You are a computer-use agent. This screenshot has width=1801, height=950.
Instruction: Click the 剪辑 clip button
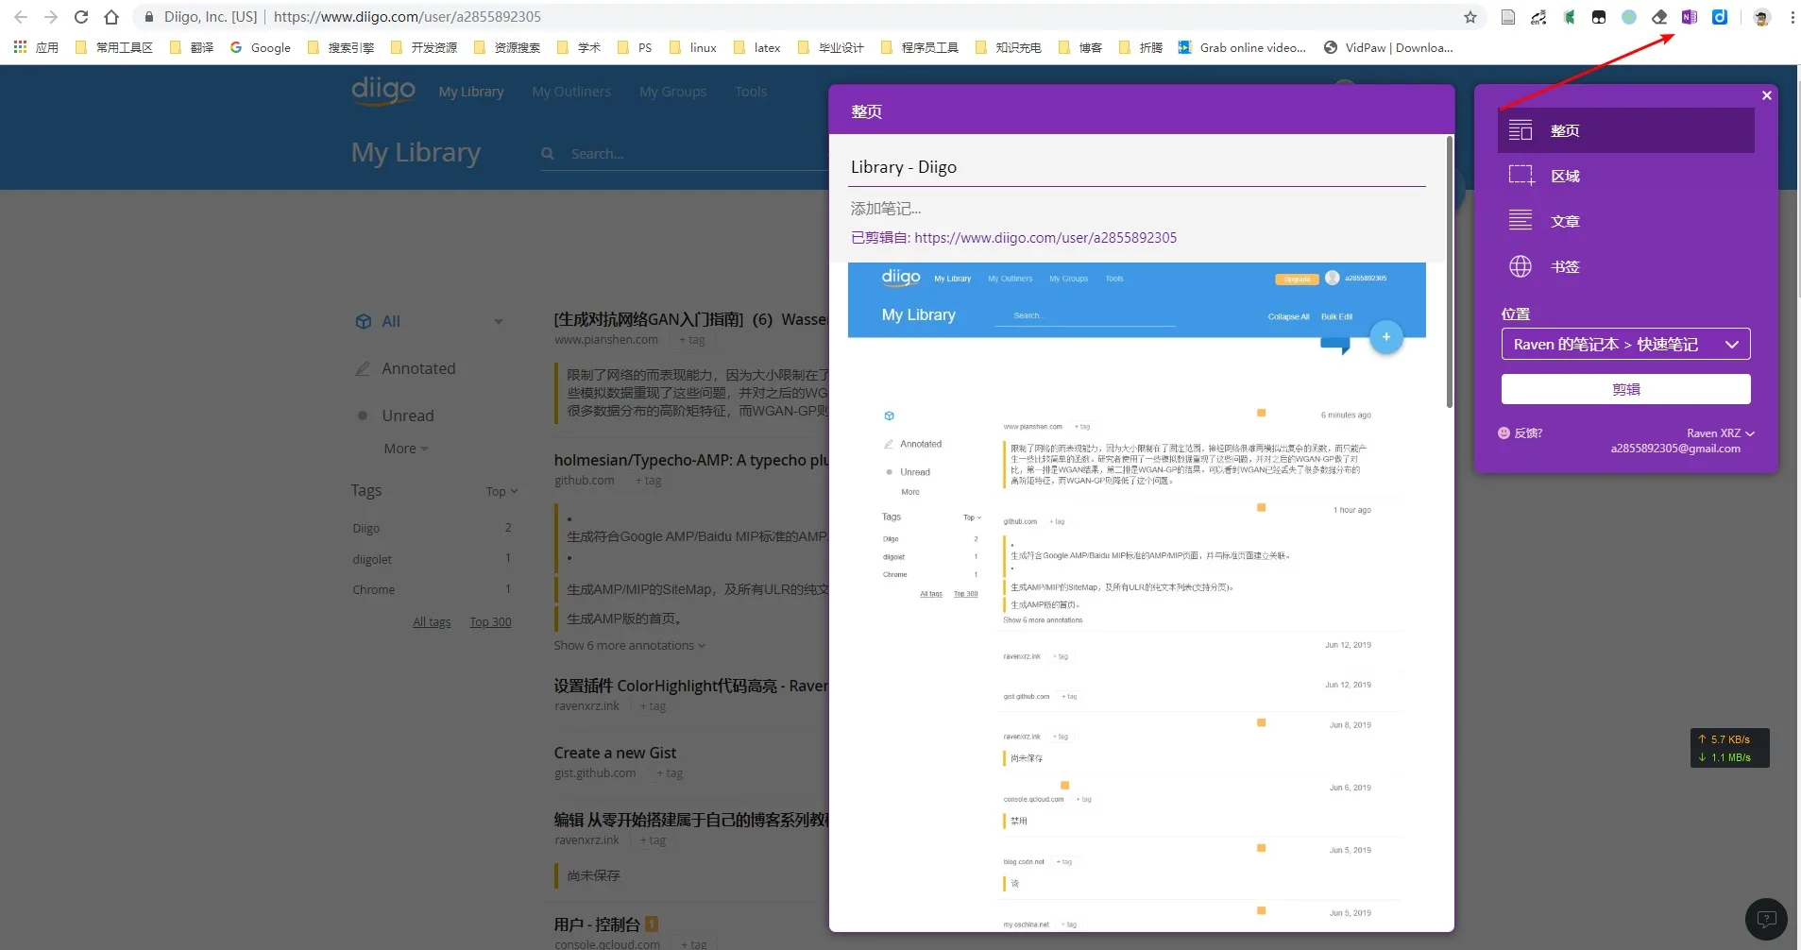1626,389
